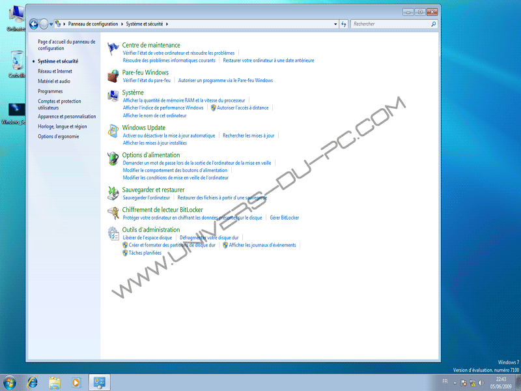This screenshot has width=521, height=391.
Task: Click the search magnifier icon
Action: (x=433, y=24)
